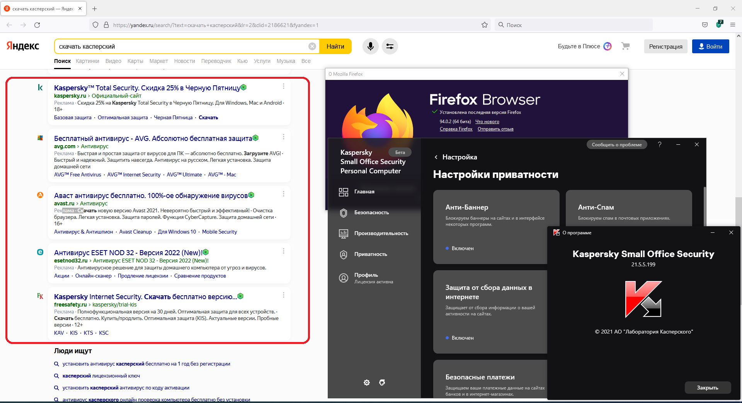The image size is (742, 403).
Task: Open Аваст антивирус бесплатно result title
Action: [151, 196]
